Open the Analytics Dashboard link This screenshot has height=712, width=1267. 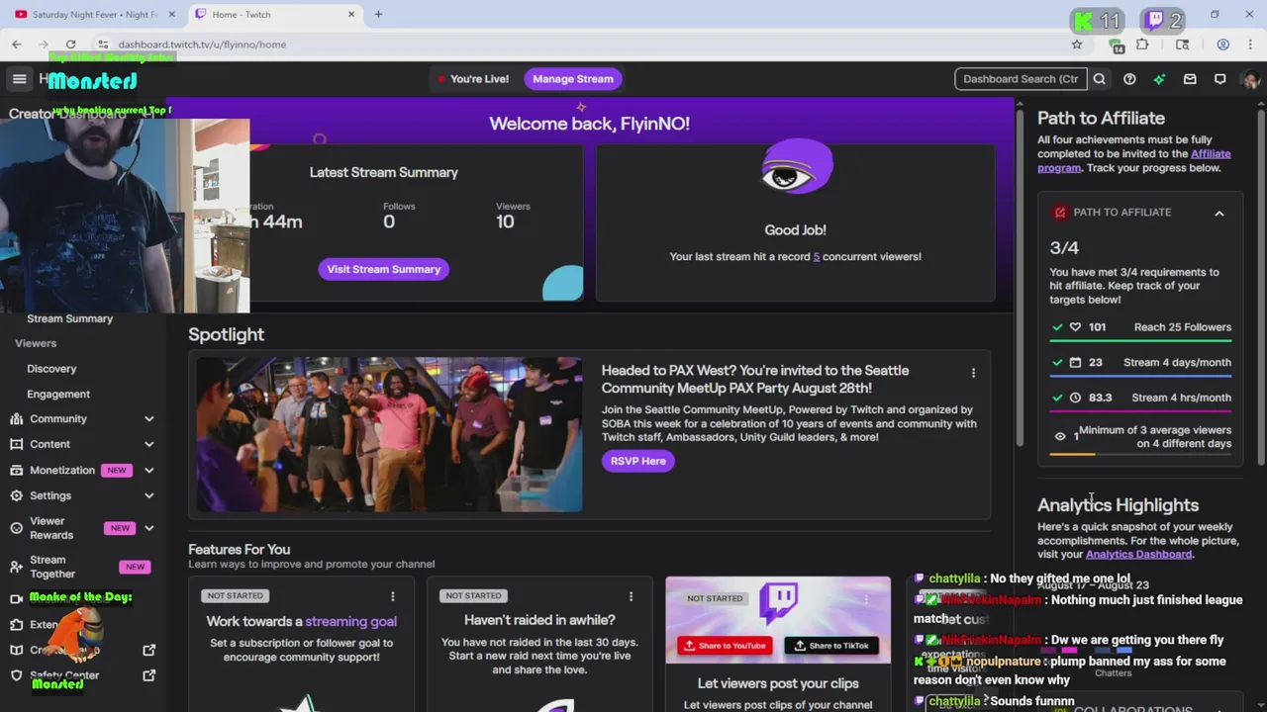tap(1138, 555)
